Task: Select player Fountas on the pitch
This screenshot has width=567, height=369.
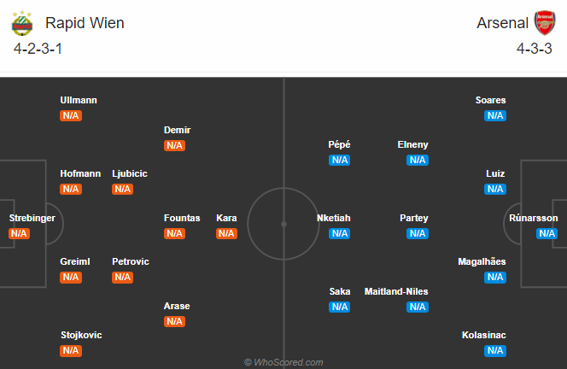Action: click(x=182, y=218)
